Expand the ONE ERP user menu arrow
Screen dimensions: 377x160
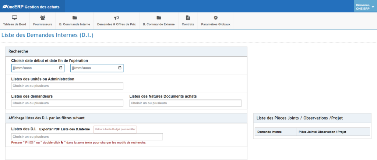(373, 7)
